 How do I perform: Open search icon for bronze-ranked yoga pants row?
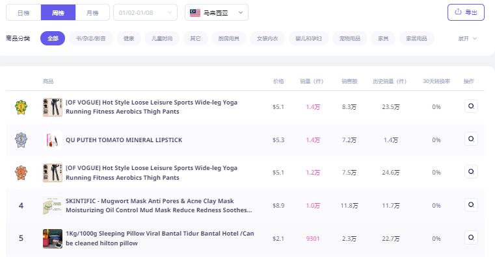point(471,171)
